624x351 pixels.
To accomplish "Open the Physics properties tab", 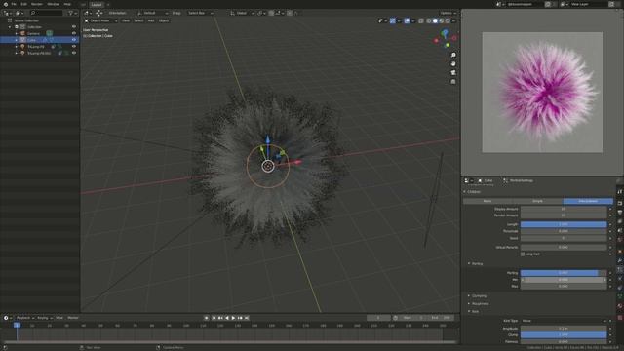I will pos(620,279).
